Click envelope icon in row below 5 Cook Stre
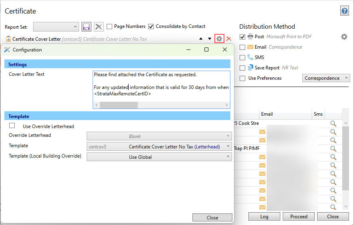 click(x=262, y=132)
